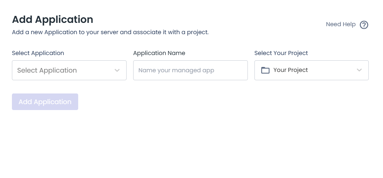
Task: Click the question mark help icon
Action: [x=364, y=25]
